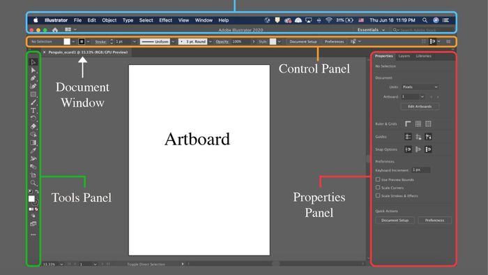The image size is (488, 275).
Task: Click the Edit Artboards button
Action: 420,107
